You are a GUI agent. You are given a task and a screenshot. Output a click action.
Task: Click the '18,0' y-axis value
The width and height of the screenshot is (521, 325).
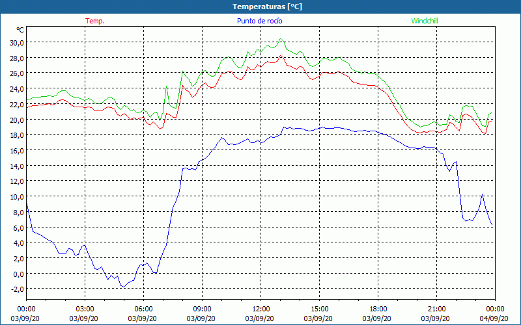tap(17, 135)
